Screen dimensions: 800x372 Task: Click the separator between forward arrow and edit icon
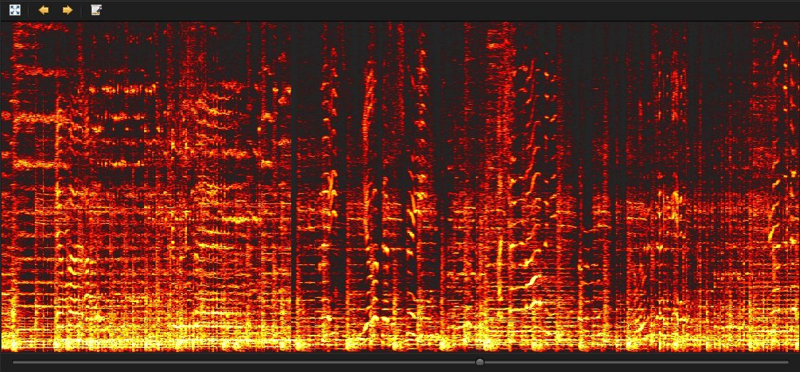click(x=81, y=10)
